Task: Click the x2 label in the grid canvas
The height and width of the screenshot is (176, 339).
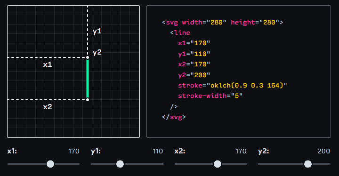Action: (x=48, y=107)
